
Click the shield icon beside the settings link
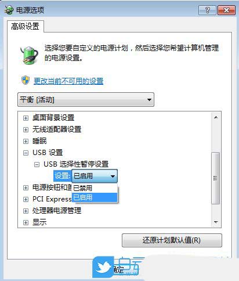pos(26,80)
